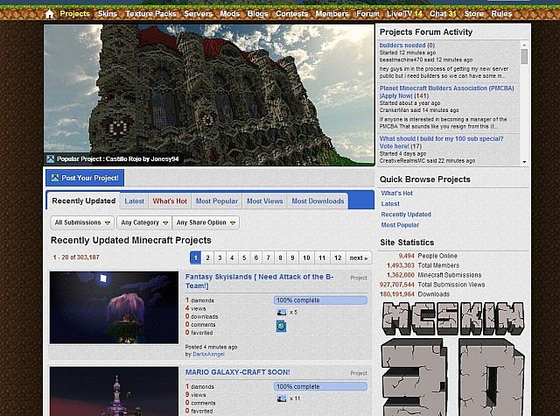This screenshot has width=560, height=416.
Task: Open DarkxAxngel user profile link
Action: pyautogui.click(x=208, y=354)
